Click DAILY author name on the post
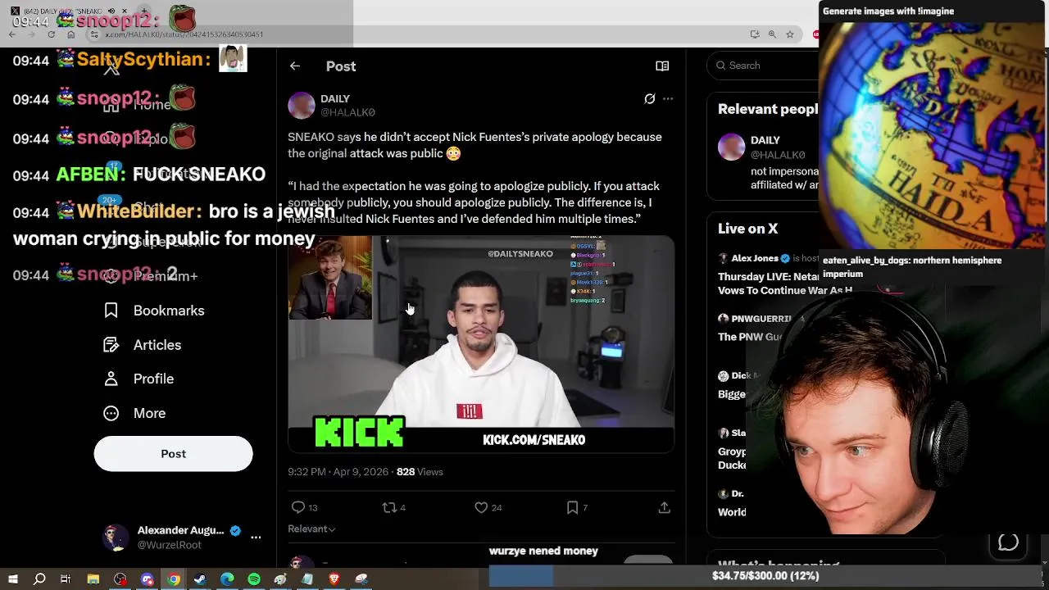The width and height of the screenshot is (1049, 590). point(335,99)
